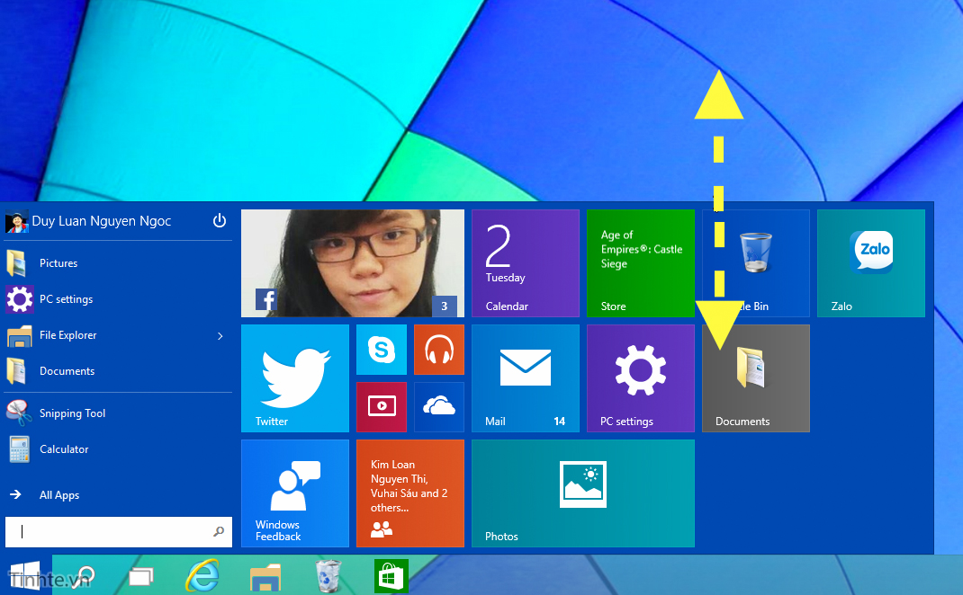Viewport: 963px width, 595px height.
Task: Open the Mail app tile
Action: tap(525, 377)
